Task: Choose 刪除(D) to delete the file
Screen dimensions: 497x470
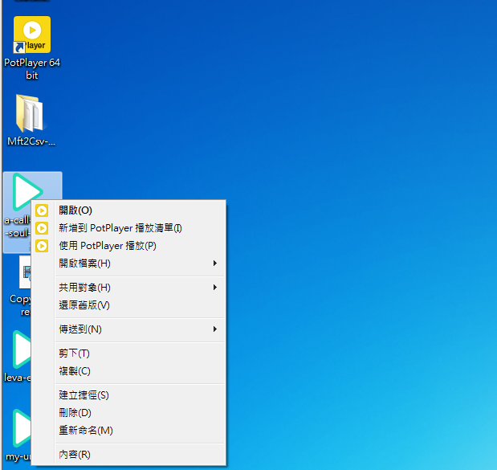Action: point(128,413)
